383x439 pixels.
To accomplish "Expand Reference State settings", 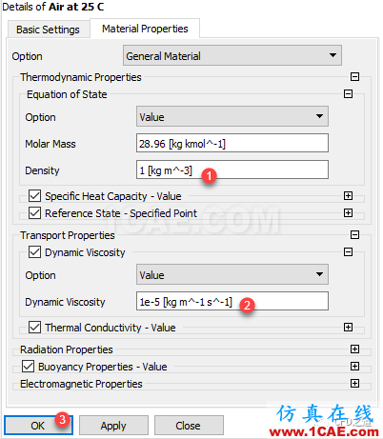I will (348, 213).
